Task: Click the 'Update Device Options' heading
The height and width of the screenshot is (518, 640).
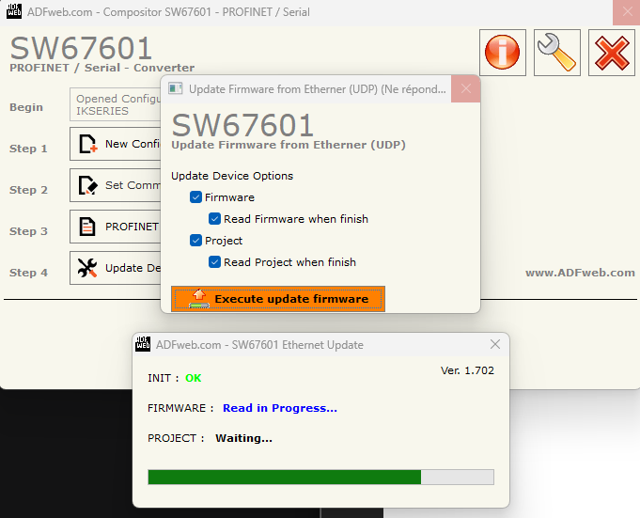Action: [232, 176]
